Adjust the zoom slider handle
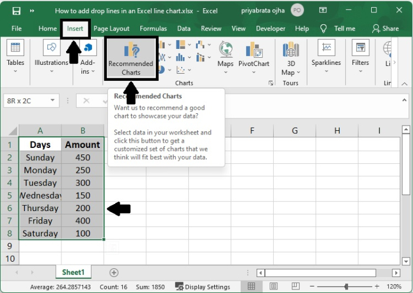This screenshot has width=413, height=293. [346, 287]
